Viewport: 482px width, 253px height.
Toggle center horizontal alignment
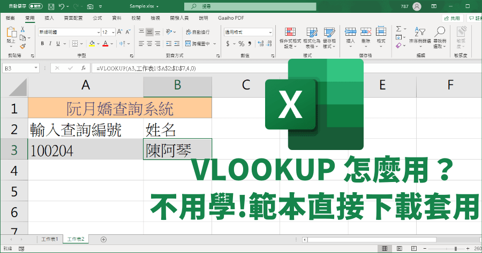coord(149,44)
